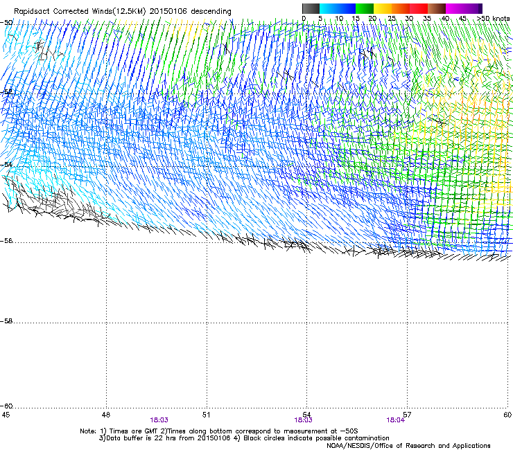This screenshot has width=513, height=450.
Task: Click the legend tick label '40'
Action: click(x=445, y=19)
